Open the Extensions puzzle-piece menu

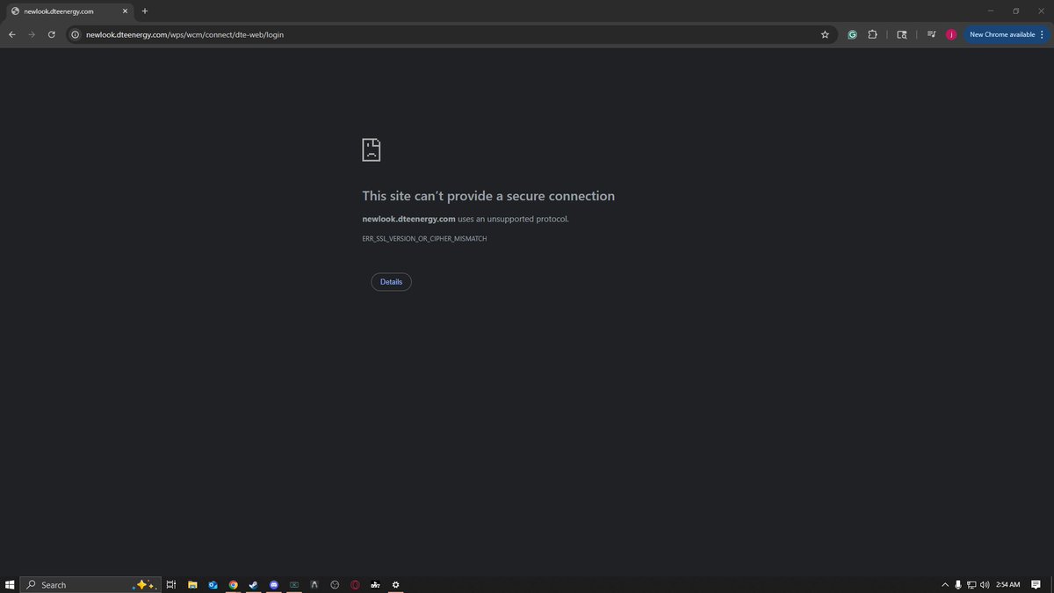click(872, 34)
